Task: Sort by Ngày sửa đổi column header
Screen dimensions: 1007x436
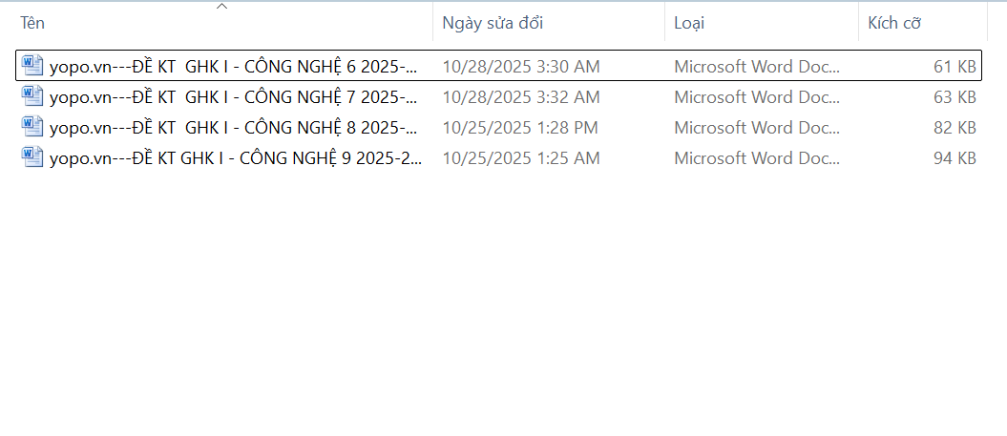Action: coord(493,23)
